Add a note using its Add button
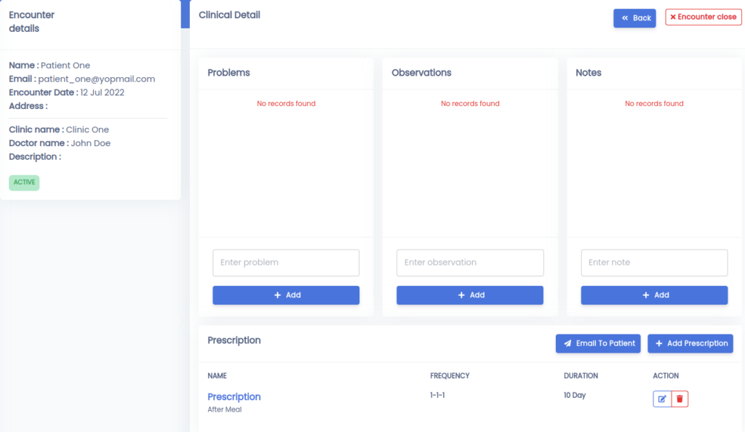 654,295
